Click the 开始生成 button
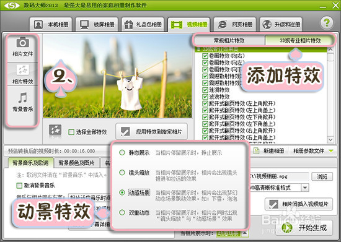Screen dimensions: 341x242 coord(304,228)
